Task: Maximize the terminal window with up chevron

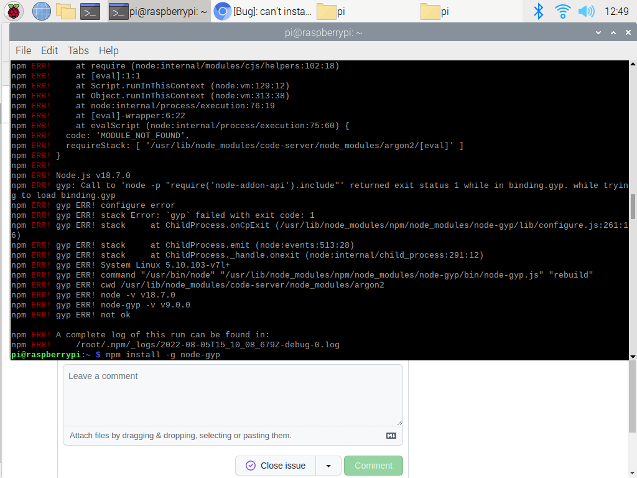Action: tap(613, 32)
